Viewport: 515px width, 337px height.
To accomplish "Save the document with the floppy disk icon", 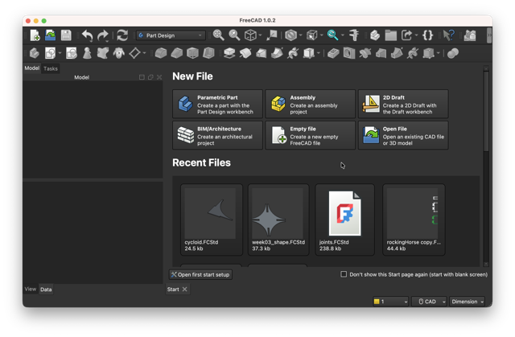I will 66,35.
